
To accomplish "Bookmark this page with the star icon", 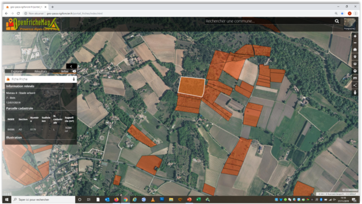I will click(342, 14).
